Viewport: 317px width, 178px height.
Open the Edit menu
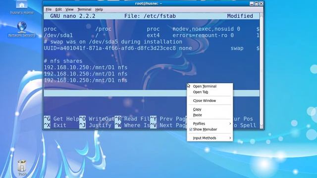58,9
